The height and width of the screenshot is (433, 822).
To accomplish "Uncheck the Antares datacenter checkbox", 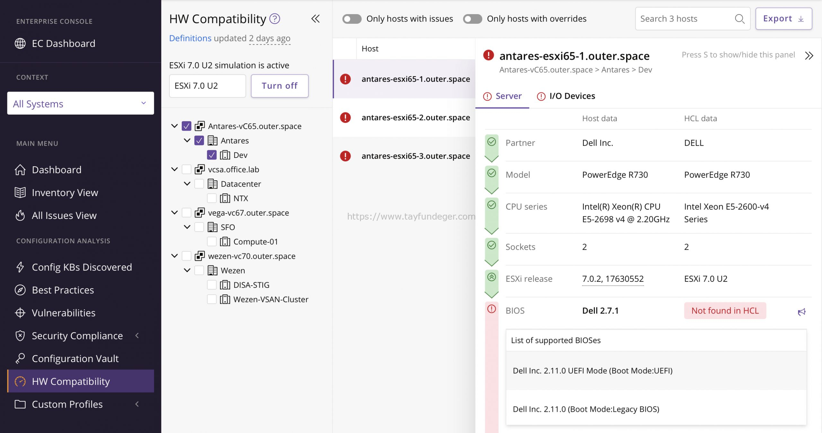I will coord(199,140).
